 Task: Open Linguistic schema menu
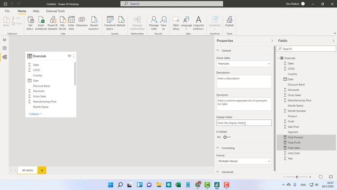199,23
